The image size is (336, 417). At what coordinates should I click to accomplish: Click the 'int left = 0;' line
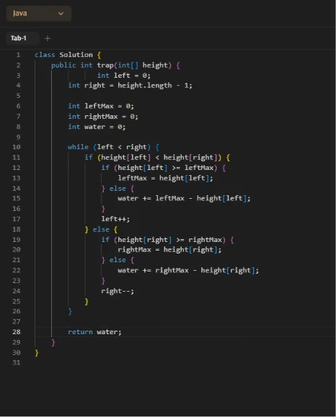point(124,76)
